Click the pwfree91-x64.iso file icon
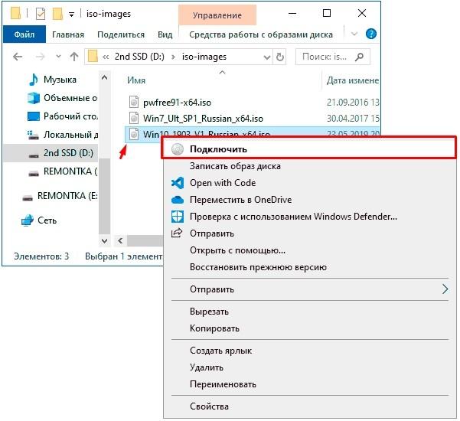This screenshot has width=460, height=421. click(x=134, y=102)
